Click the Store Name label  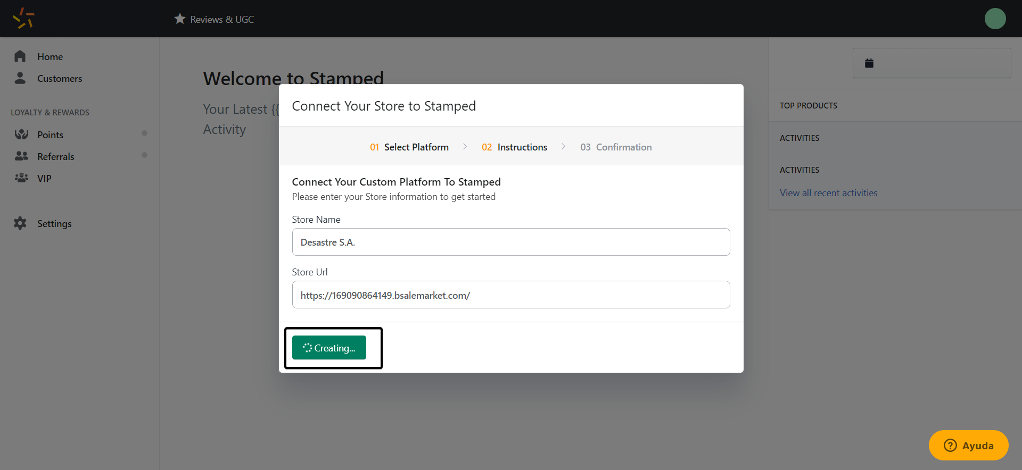click(316, 220)
